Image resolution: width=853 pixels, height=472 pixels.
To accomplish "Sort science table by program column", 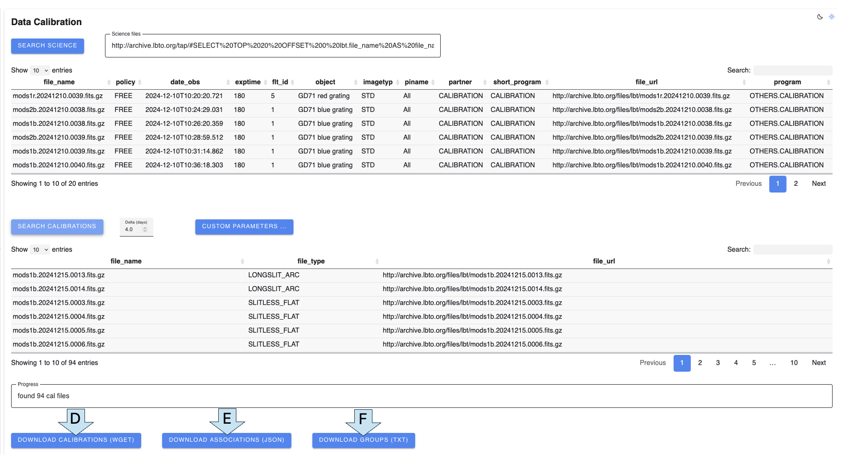I will pos(787,82).
